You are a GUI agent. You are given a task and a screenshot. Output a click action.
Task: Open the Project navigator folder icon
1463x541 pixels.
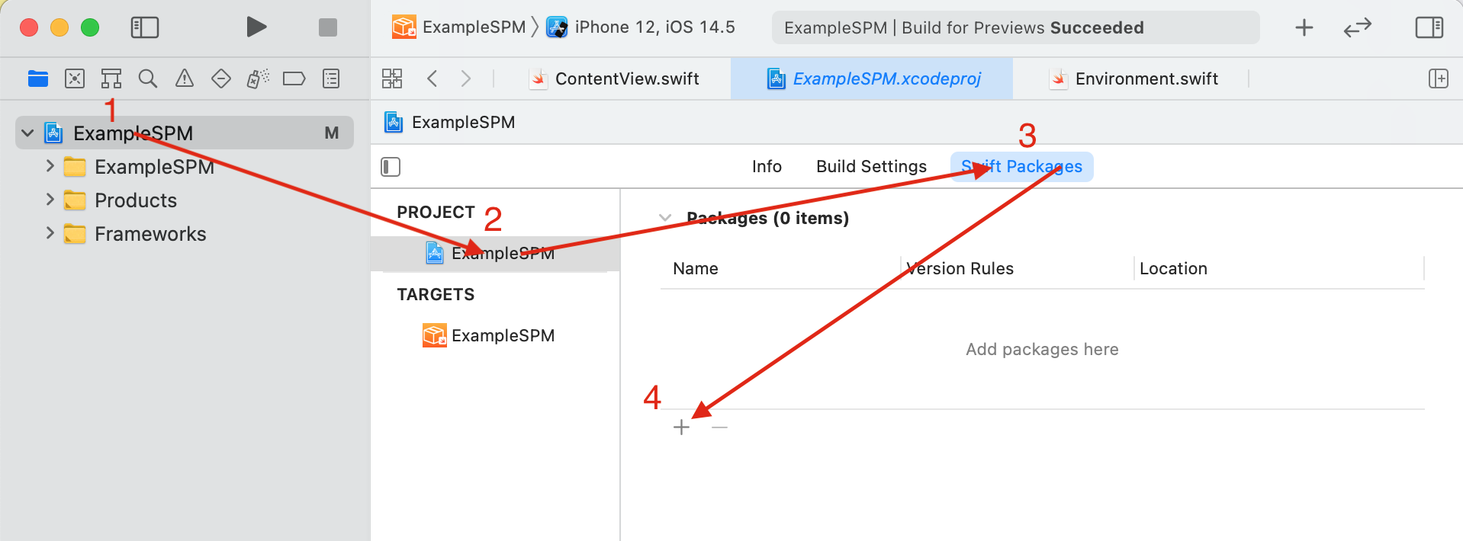(x=38, y=78)
